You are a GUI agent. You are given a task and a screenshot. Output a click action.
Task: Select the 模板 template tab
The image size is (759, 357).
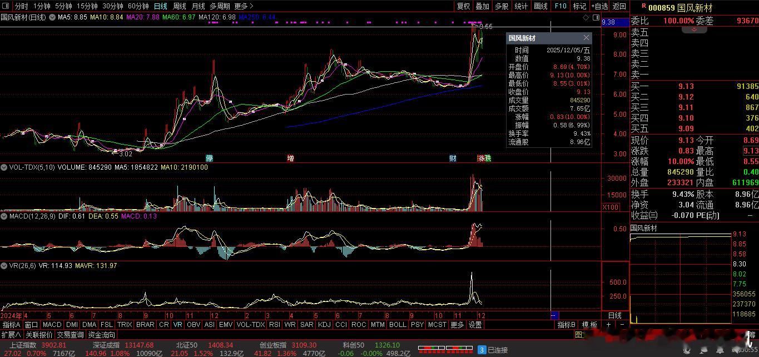click(590, 325)
